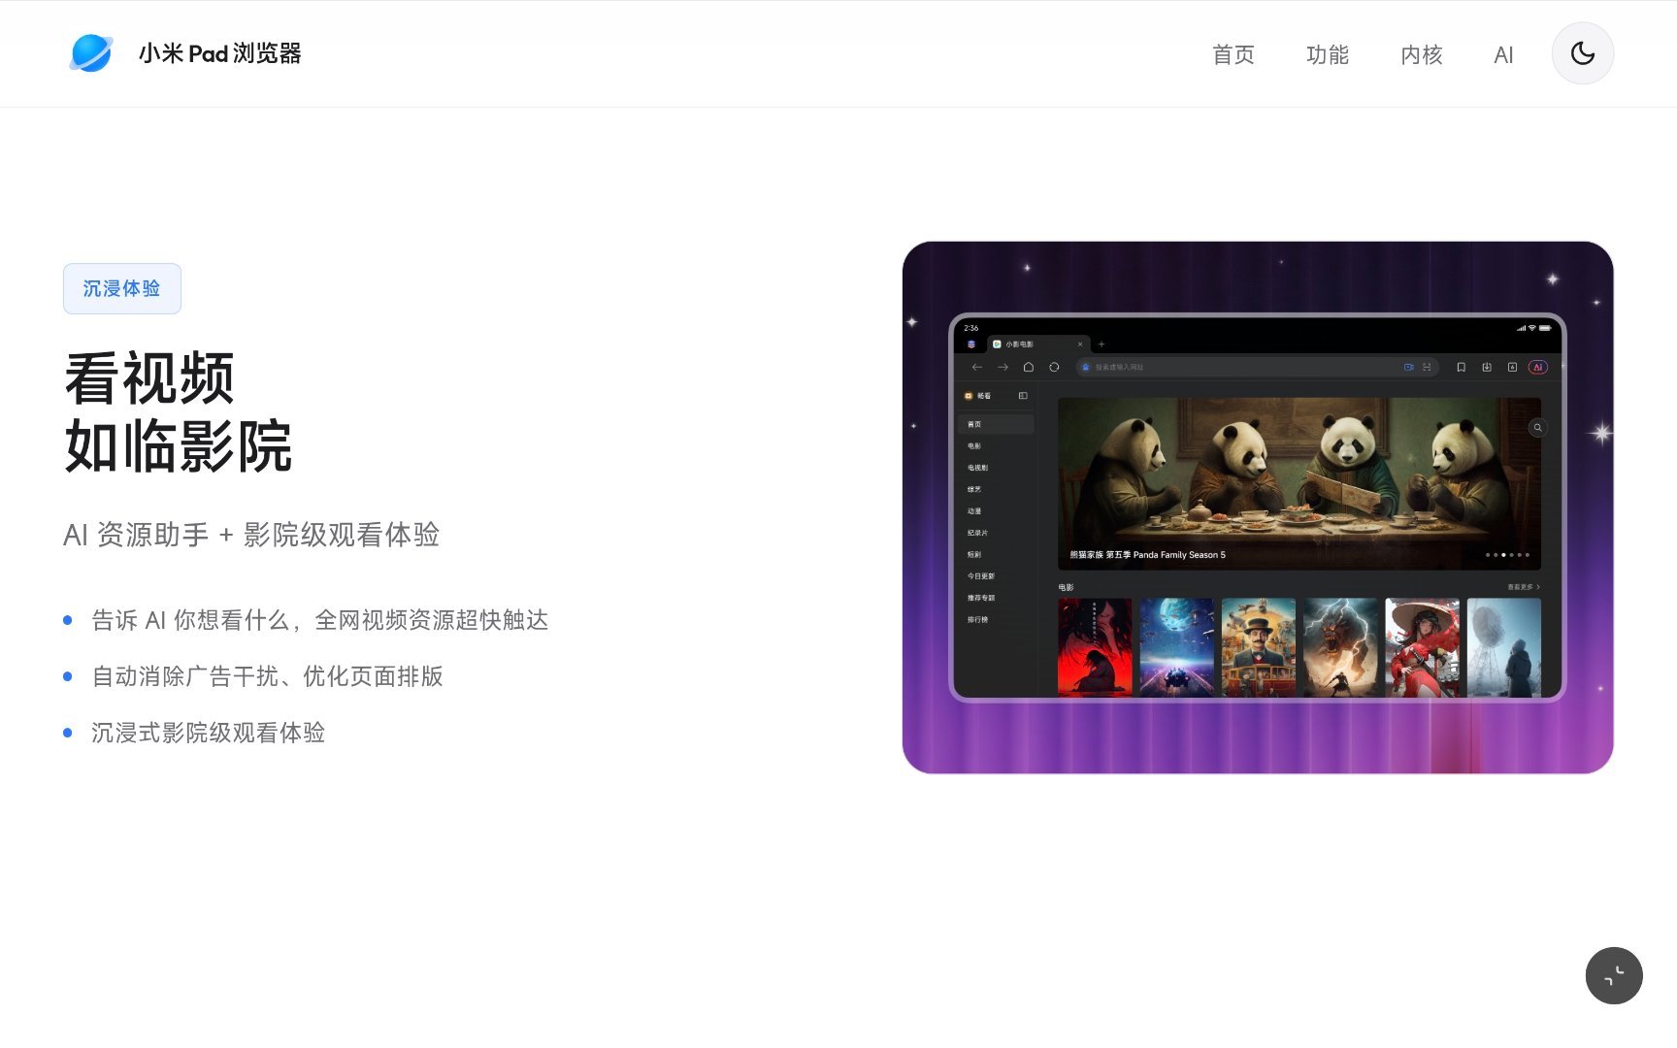Click the 看视频 如临影院 heading
The width and height of the screenshot is (1677, 1048).
[179, 412]
